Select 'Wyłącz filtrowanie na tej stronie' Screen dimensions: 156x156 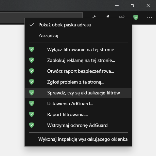click(78, 49)
